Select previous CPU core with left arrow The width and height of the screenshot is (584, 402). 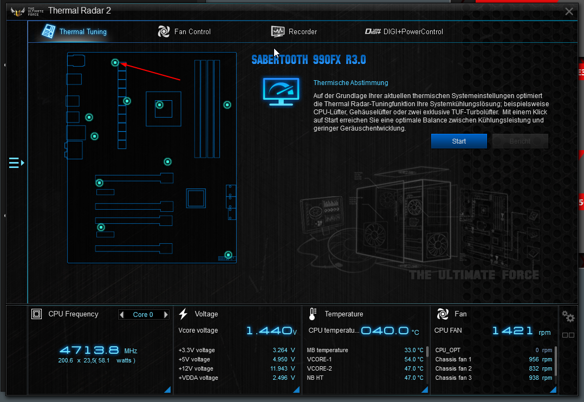click(121, 315)
